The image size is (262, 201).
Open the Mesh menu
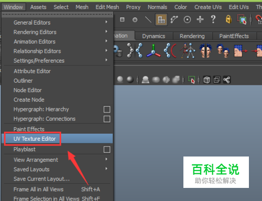(x=82, y=7)
